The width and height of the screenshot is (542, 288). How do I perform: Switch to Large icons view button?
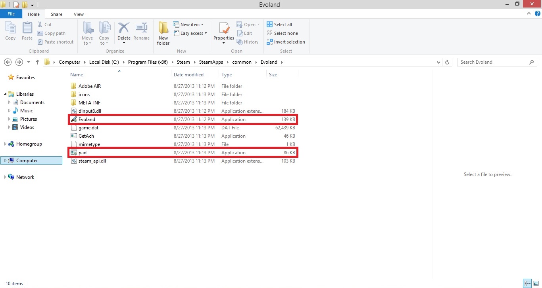[536, 283]
